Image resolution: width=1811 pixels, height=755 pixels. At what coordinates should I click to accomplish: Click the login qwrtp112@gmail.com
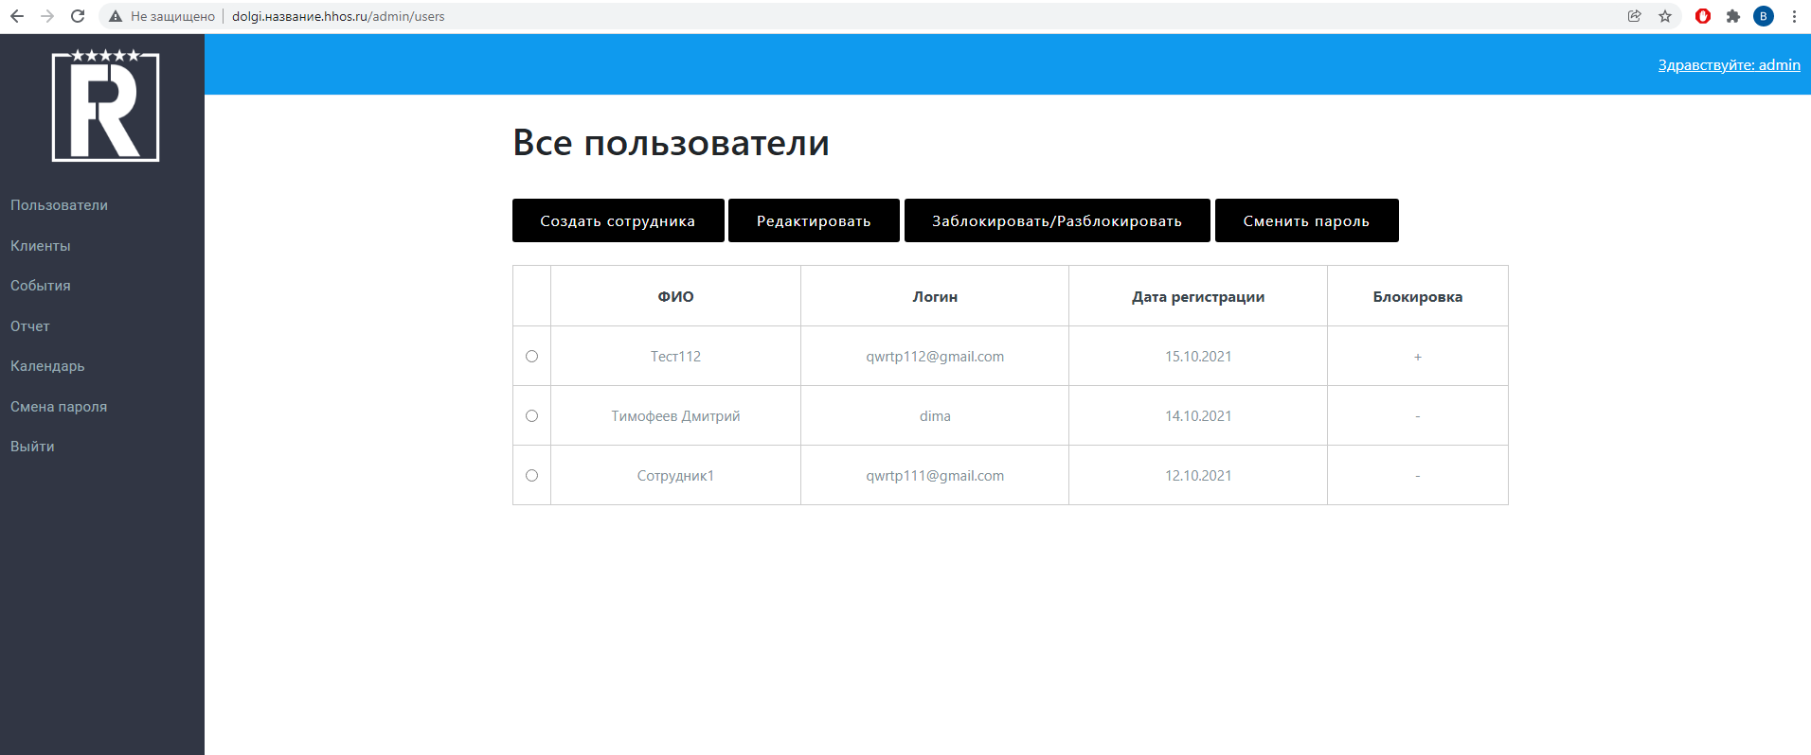[x=935, y=357]
